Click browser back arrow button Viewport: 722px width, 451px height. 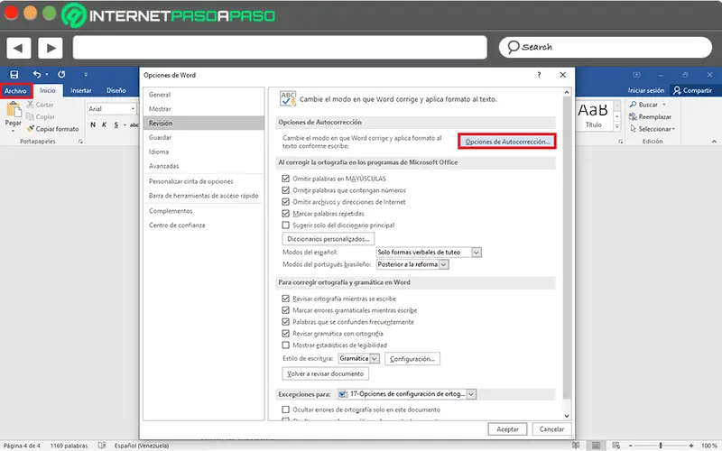pyautogui.click(x=18, y=48)
